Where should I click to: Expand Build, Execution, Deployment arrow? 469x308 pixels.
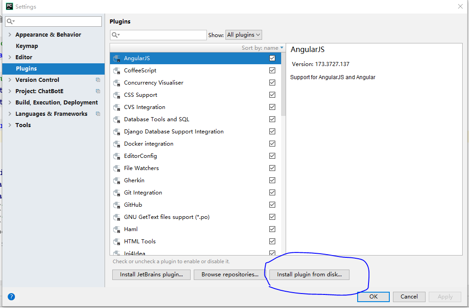(10, 103)
